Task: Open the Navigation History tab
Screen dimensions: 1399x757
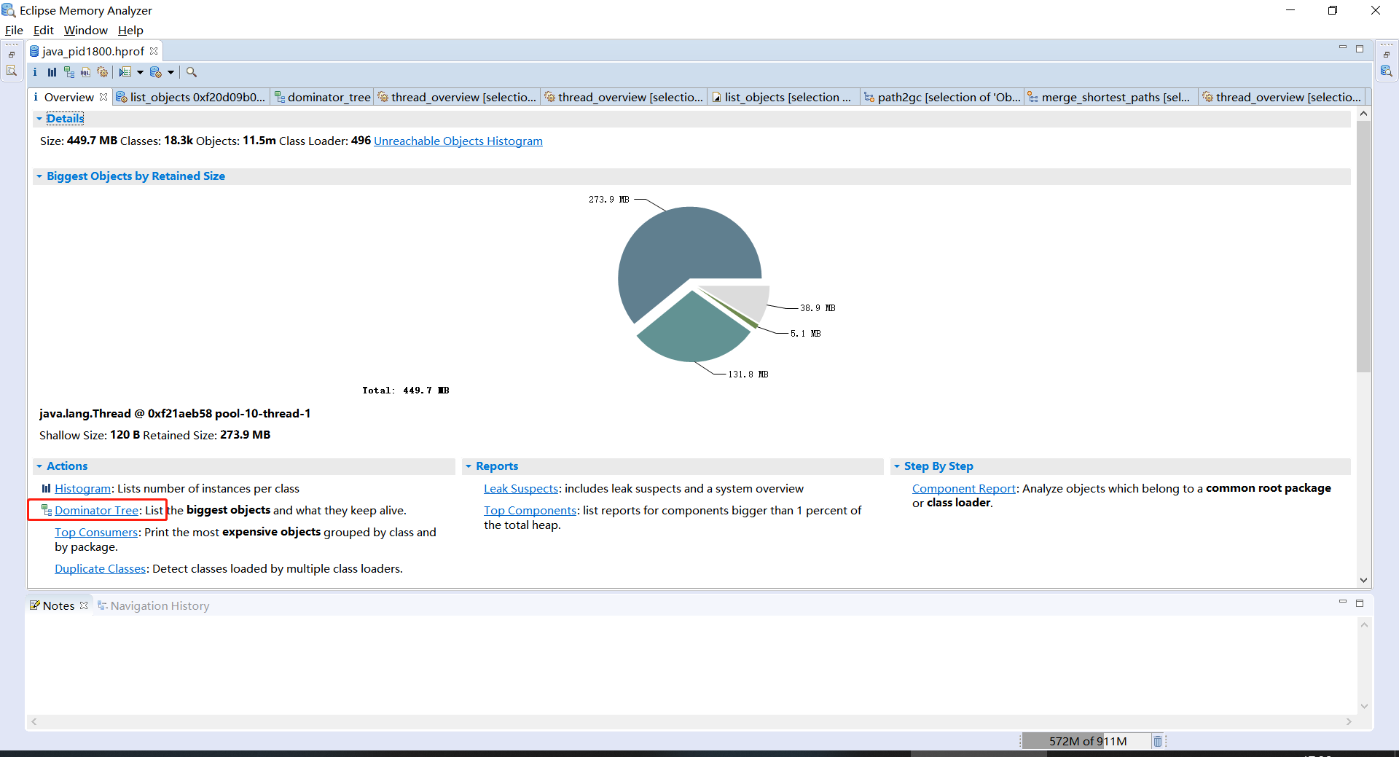Action: pyautogui.click(x=153, y=605)
